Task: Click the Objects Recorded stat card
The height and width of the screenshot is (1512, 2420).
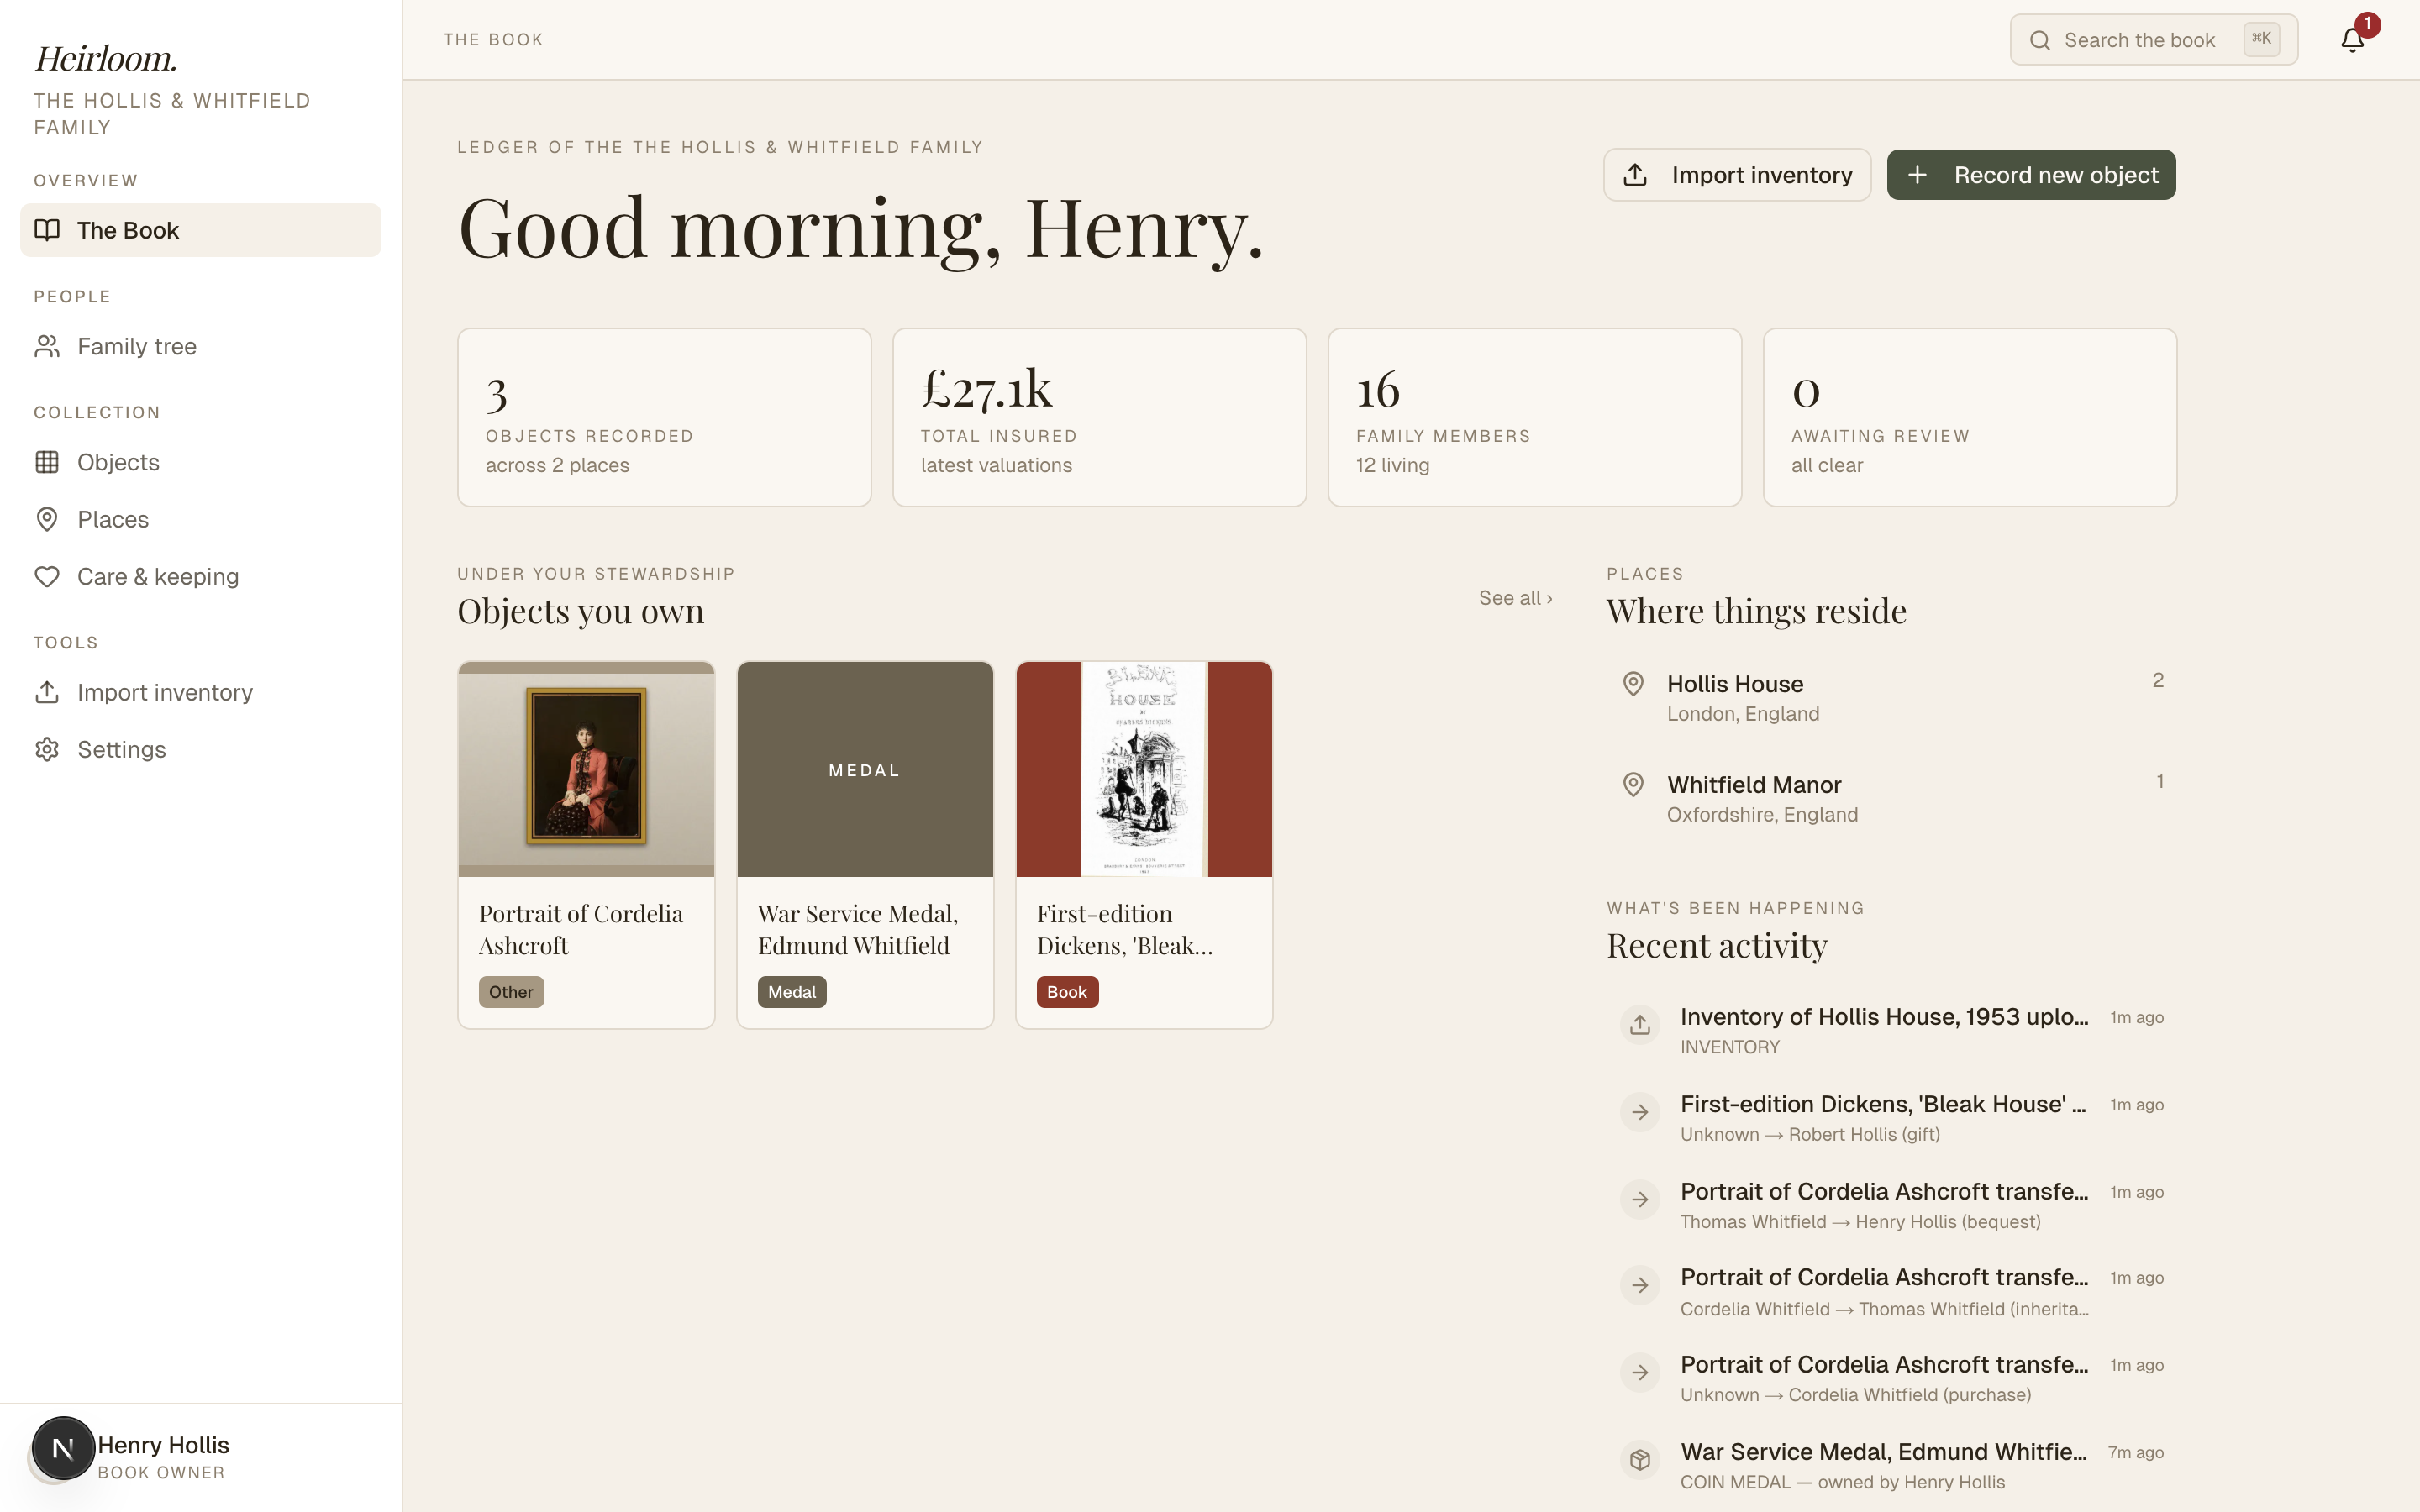Action: click(x=664, y=417)
